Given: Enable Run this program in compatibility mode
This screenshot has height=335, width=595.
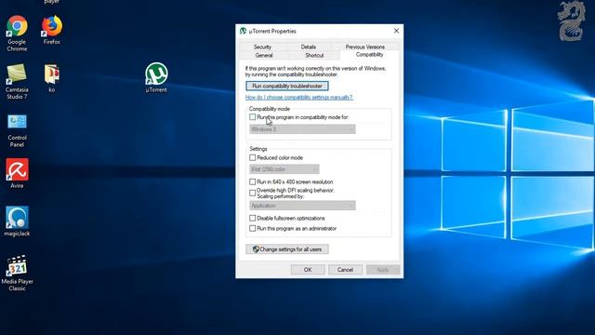Looking at the screenshot, I should click(x=252, y=117).
